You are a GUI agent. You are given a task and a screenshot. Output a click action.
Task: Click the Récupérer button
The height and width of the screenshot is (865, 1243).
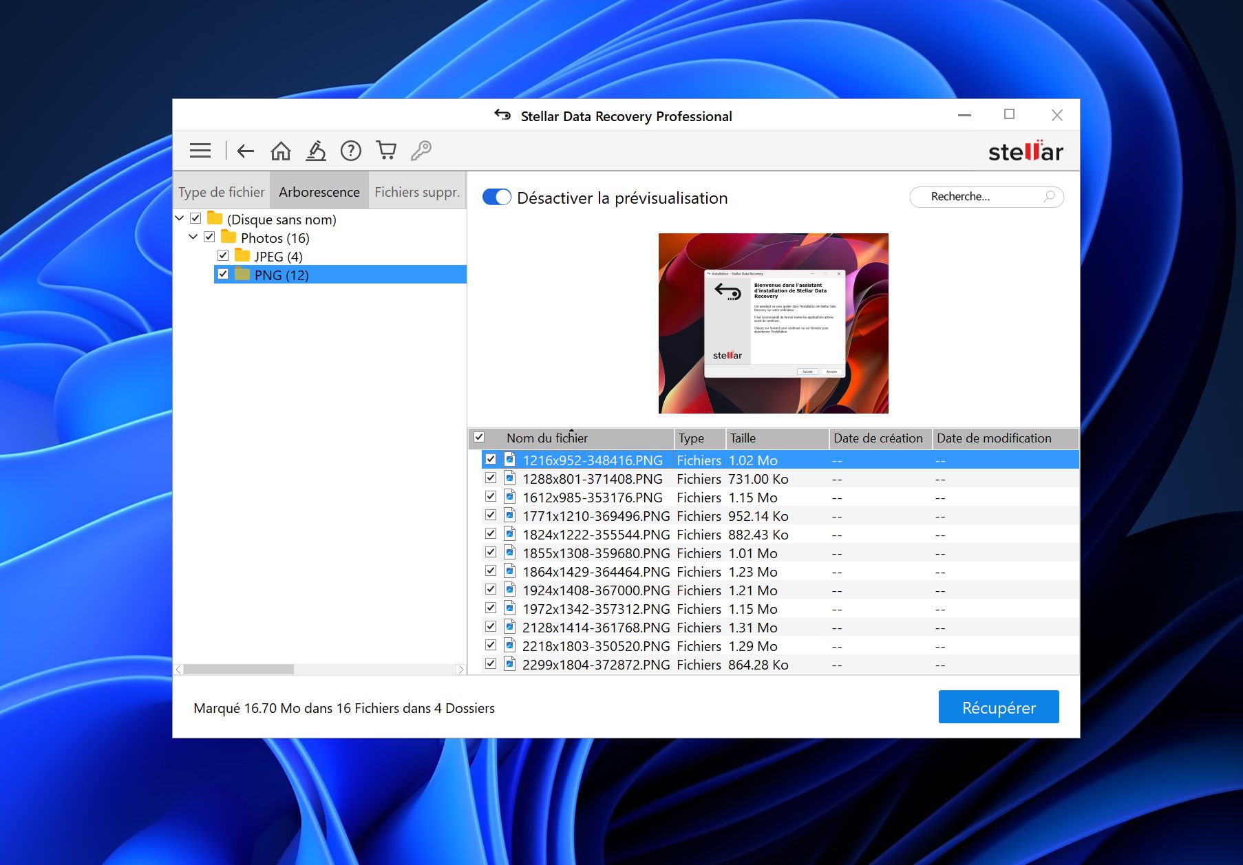tap(998, 707)
